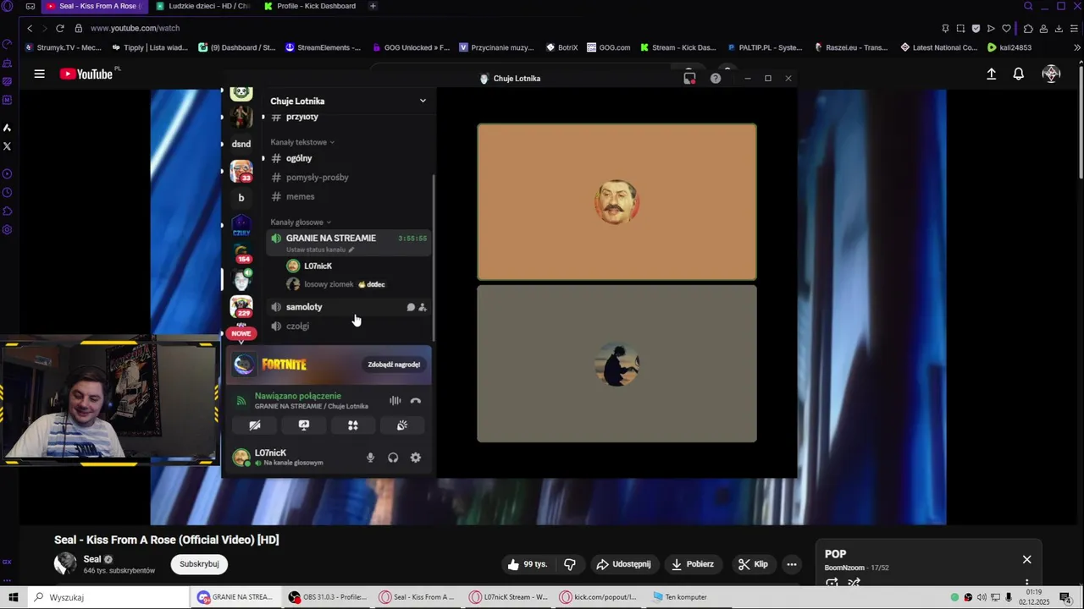Mute microphone in Discord user panel
Viewport: 1084px width, 609px height.
click(370, 458)
